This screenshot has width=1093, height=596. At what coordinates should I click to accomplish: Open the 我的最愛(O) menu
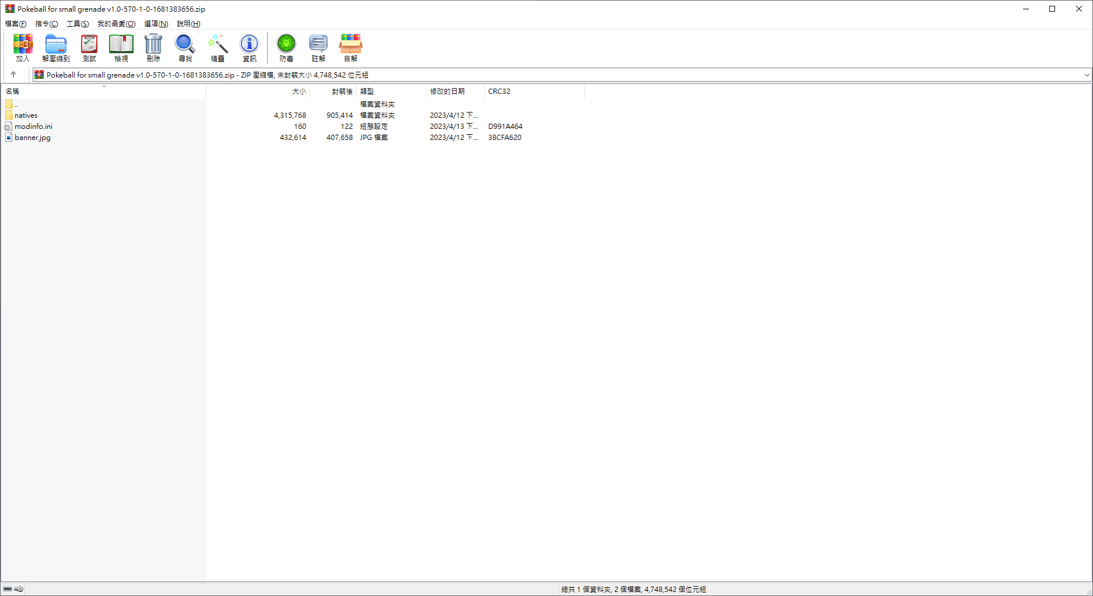pos(116,24)
